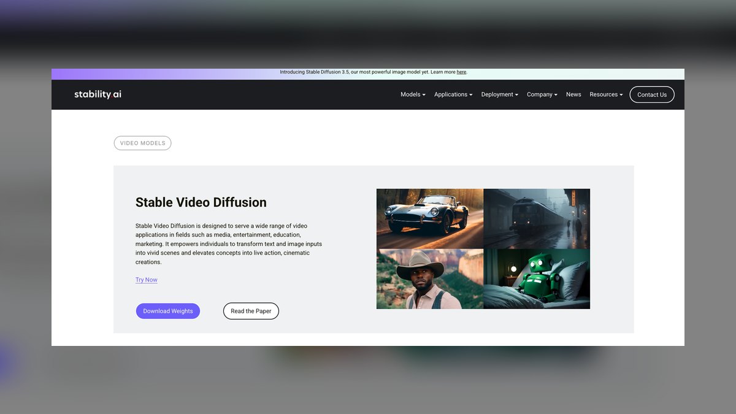736x414 pixels.
Task: Go to the News page
Action: [573, 94]
